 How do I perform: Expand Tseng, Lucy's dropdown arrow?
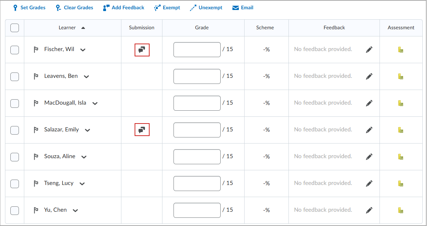[82, 184]
